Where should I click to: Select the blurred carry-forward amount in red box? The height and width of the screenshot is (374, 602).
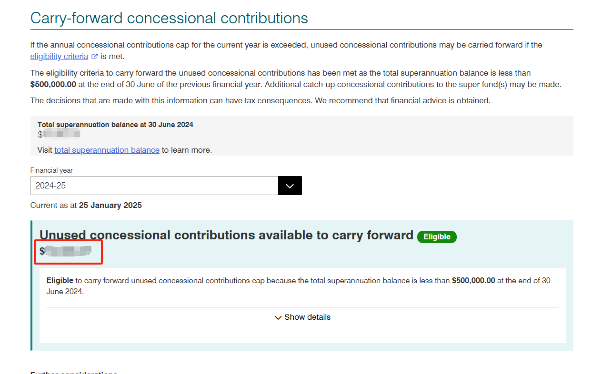coord(66,251)
